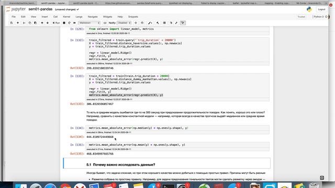Run the selected cell
Screen dimensions: 335x188
[56, 23]
